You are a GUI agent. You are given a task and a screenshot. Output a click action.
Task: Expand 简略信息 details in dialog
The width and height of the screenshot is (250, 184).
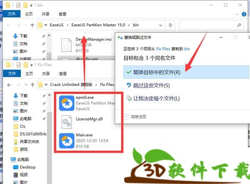tap(135, 117)
